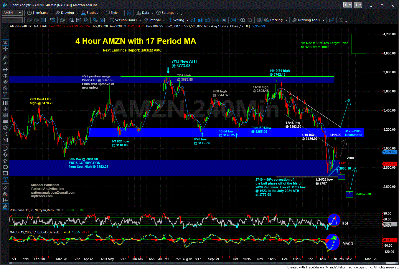This screenshot has width=399, height=269.
Task: Click the I interval link button
Action: pos(358,5)
